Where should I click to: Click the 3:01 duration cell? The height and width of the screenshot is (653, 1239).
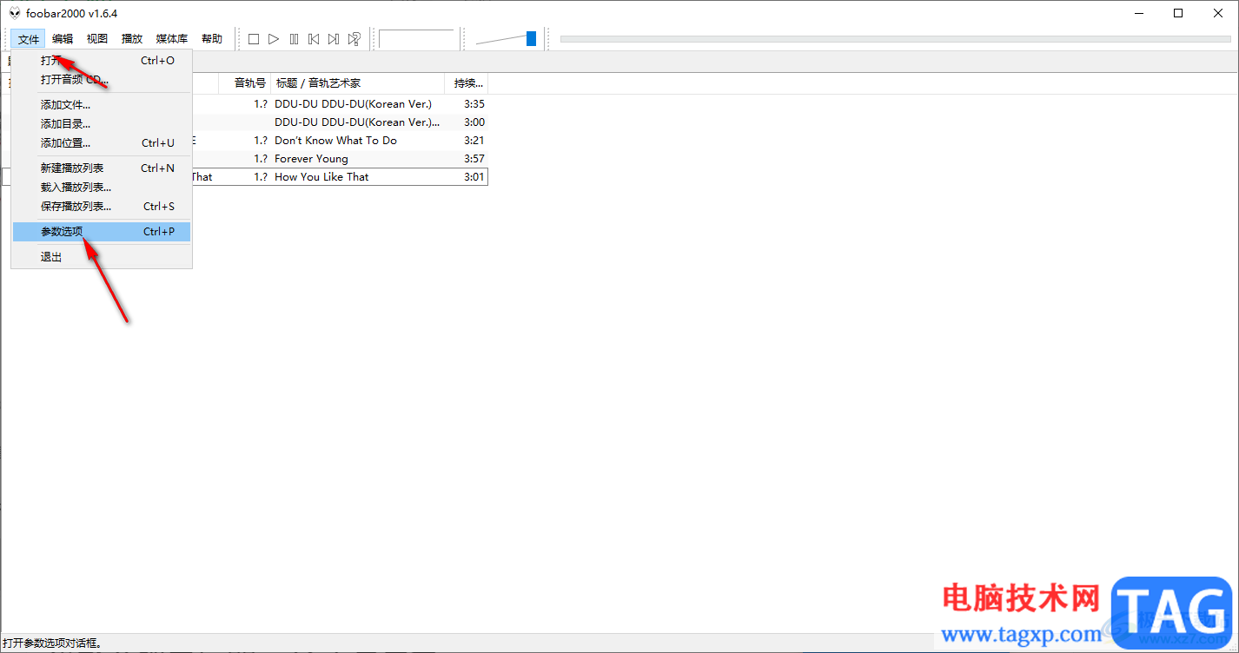pos(474,177)
